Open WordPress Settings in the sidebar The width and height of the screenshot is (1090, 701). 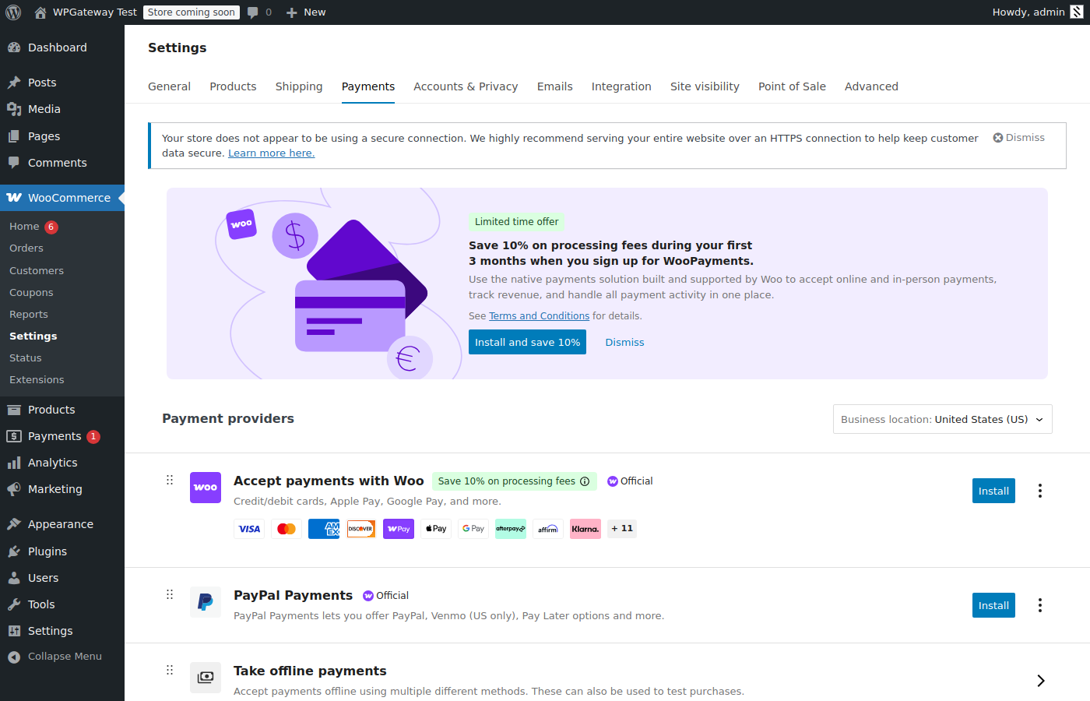coord(62,631)
